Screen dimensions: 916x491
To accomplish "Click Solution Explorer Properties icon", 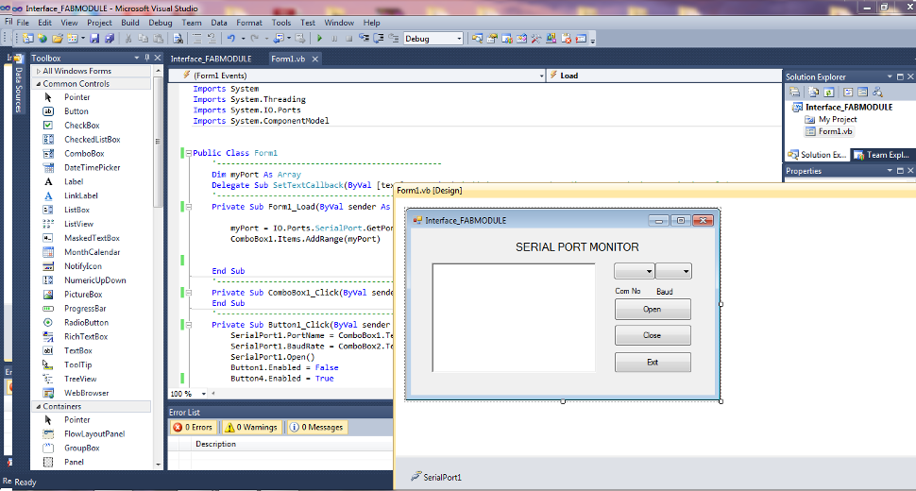I will click(794, 93).
